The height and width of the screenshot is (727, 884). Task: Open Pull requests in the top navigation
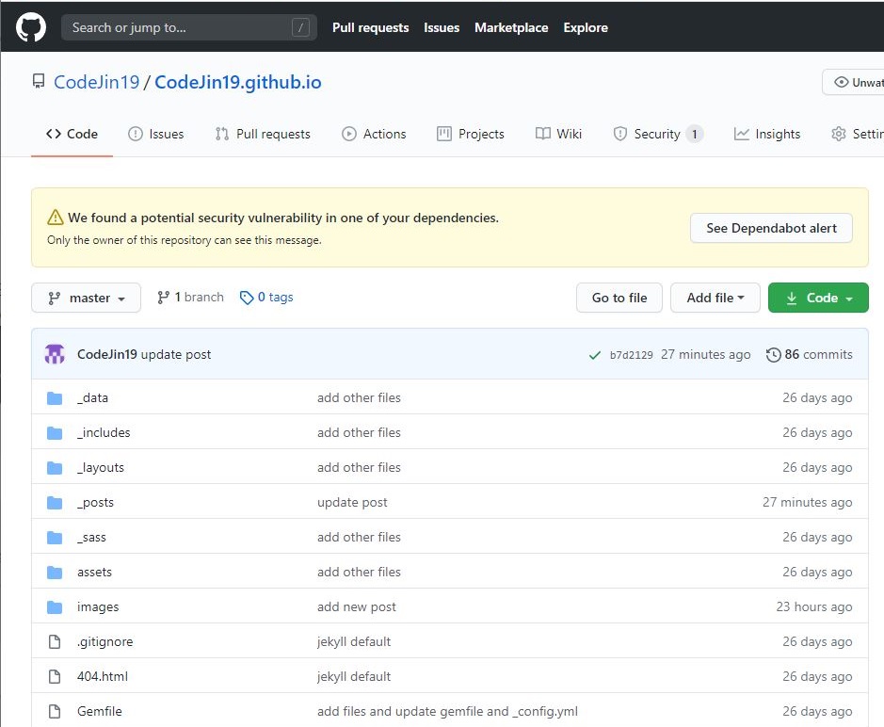point(370,27)
